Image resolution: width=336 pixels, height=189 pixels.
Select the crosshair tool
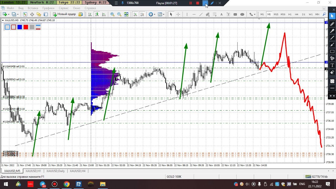pos(178,14)
